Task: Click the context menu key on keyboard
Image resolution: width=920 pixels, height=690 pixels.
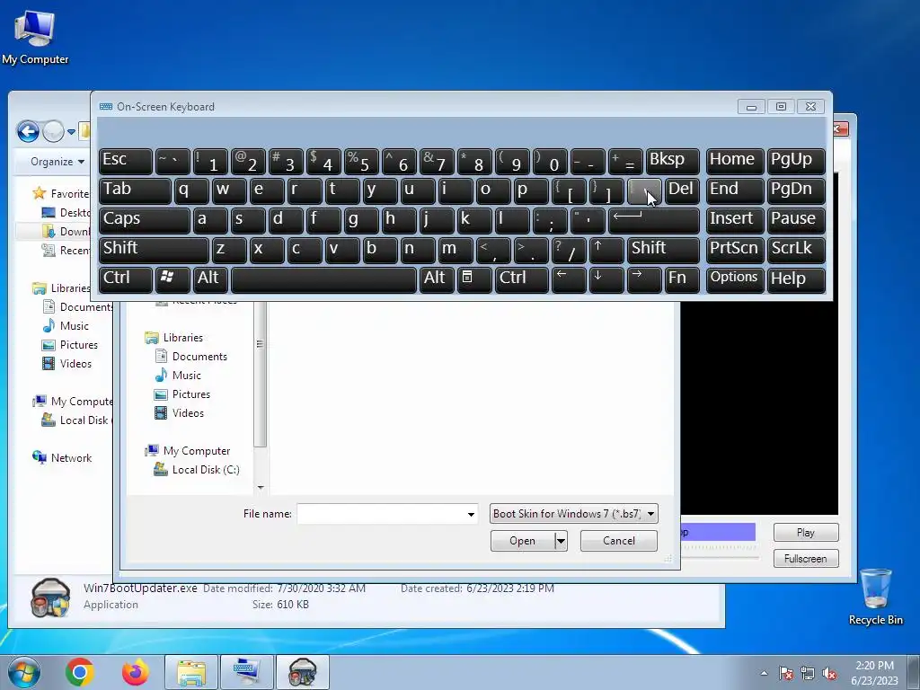Action: pos(474,279)
